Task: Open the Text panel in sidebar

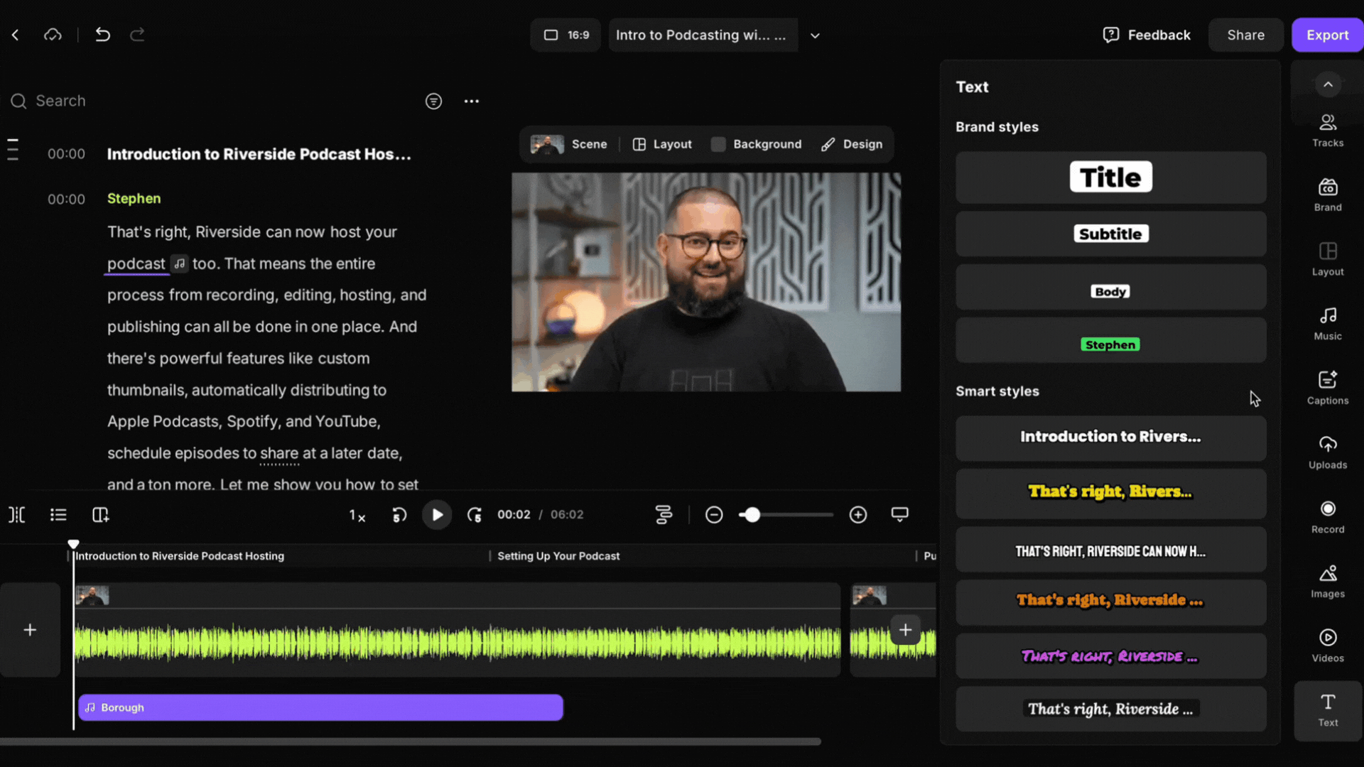Action: click(1328, 711)
